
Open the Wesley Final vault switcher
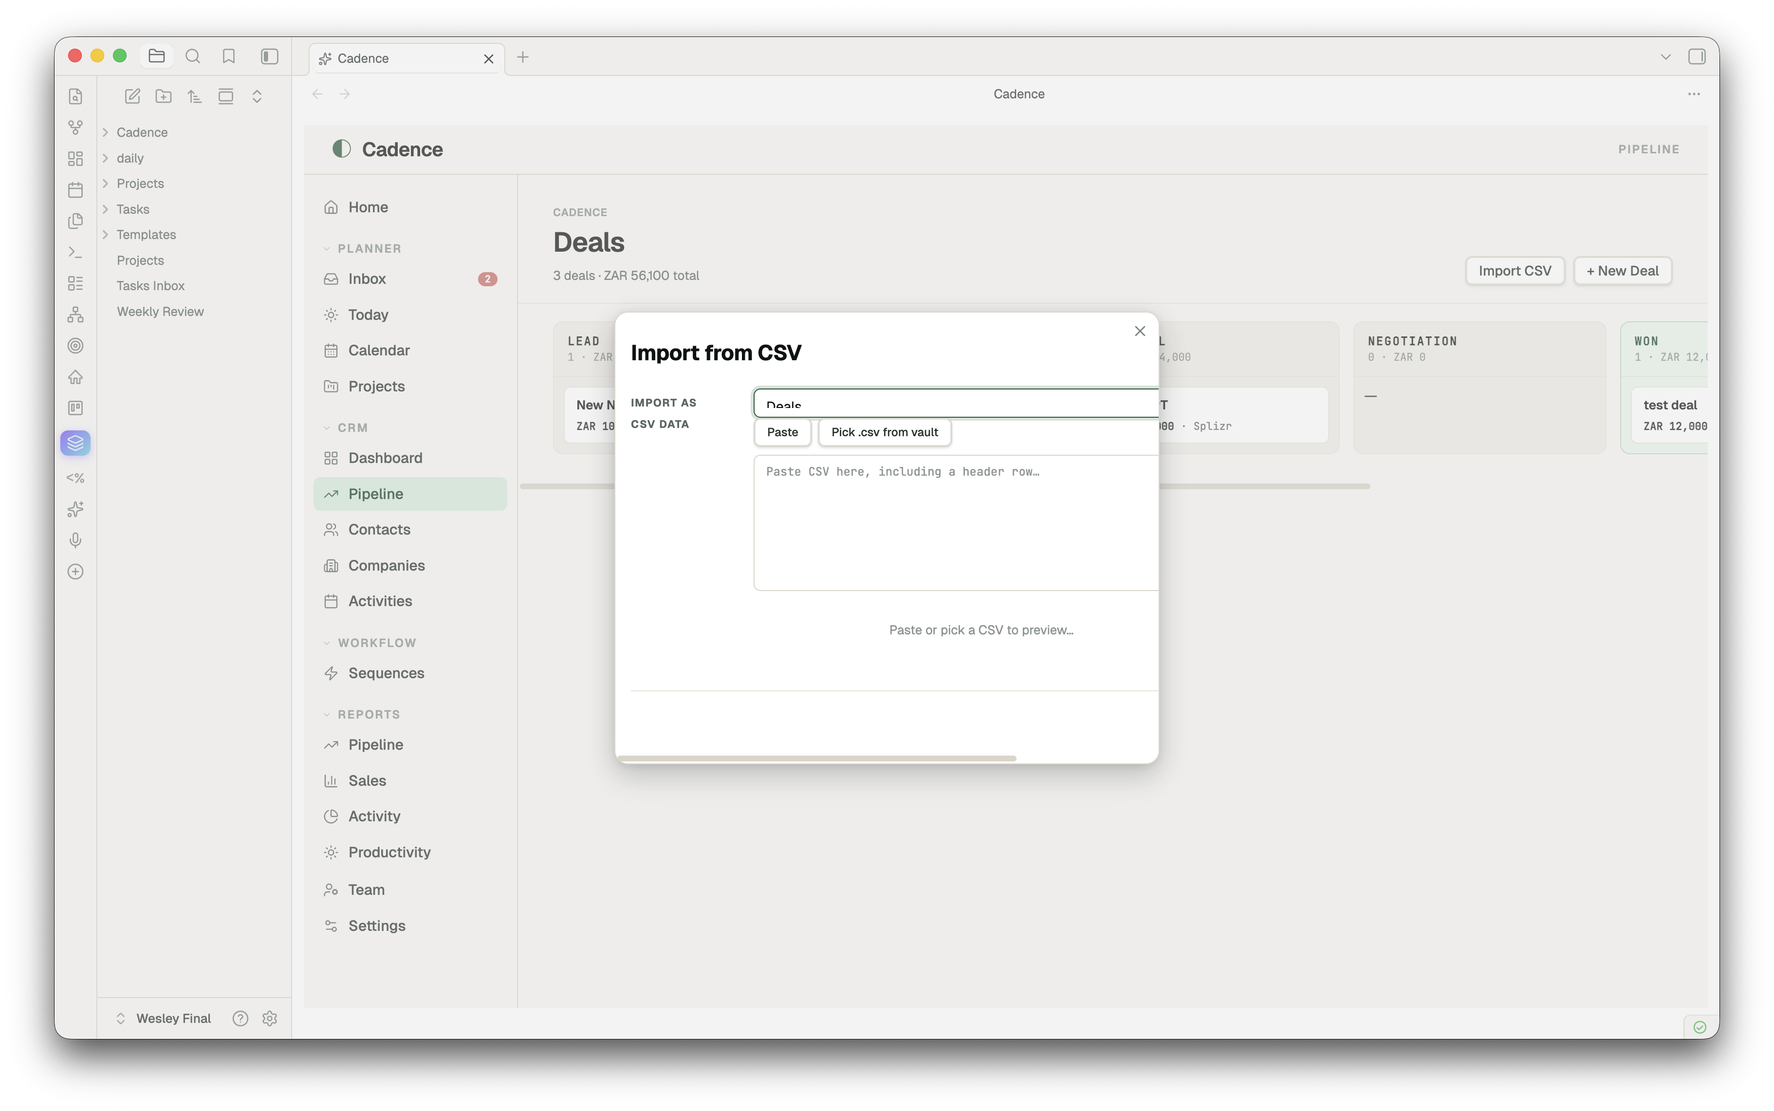163,1018
